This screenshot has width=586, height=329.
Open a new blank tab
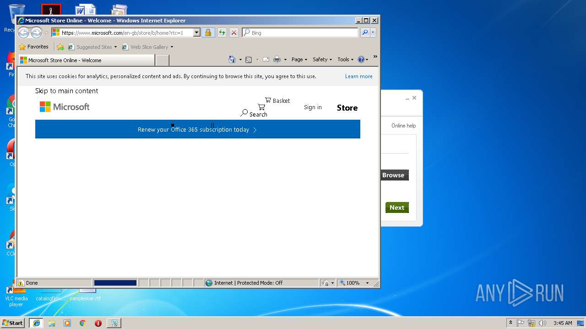(x=163, y=60)
